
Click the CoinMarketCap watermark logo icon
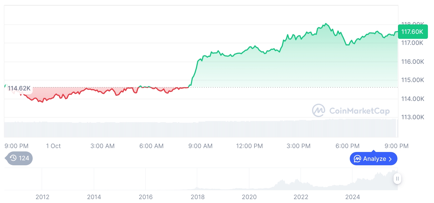click(x=319, y=111)
